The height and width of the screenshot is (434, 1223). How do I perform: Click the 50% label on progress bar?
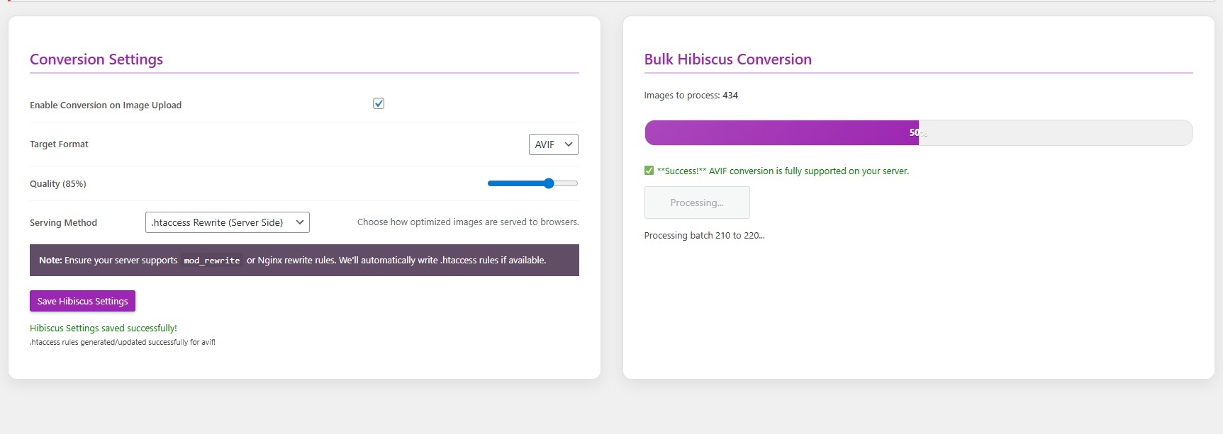(x=917, y=132)
